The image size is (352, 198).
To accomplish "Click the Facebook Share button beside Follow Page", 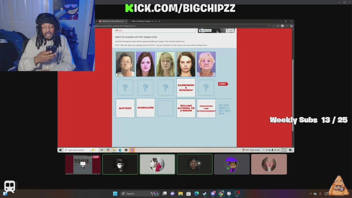I will [230, 31].
